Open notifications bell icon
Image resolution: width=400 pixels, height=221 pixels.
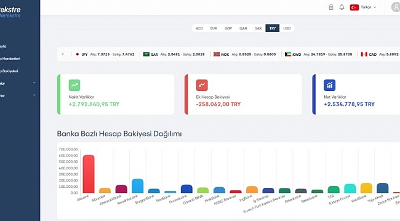(342, 7)
